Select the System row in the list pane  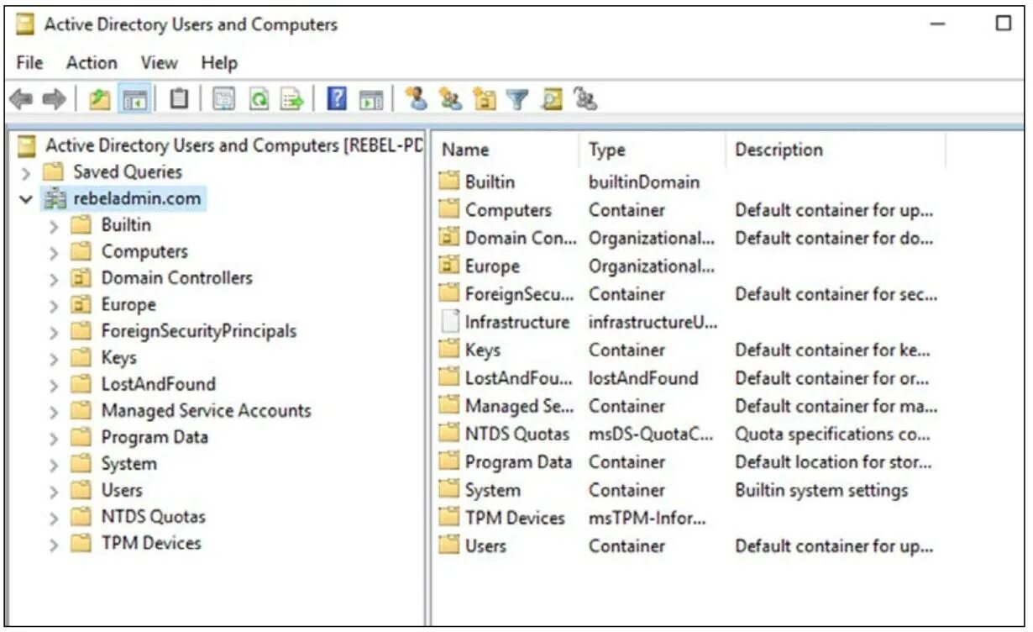pyautogui.click(x=689, y=490)
